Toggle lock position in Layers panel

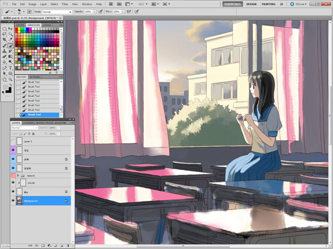[x=29, y=134]
